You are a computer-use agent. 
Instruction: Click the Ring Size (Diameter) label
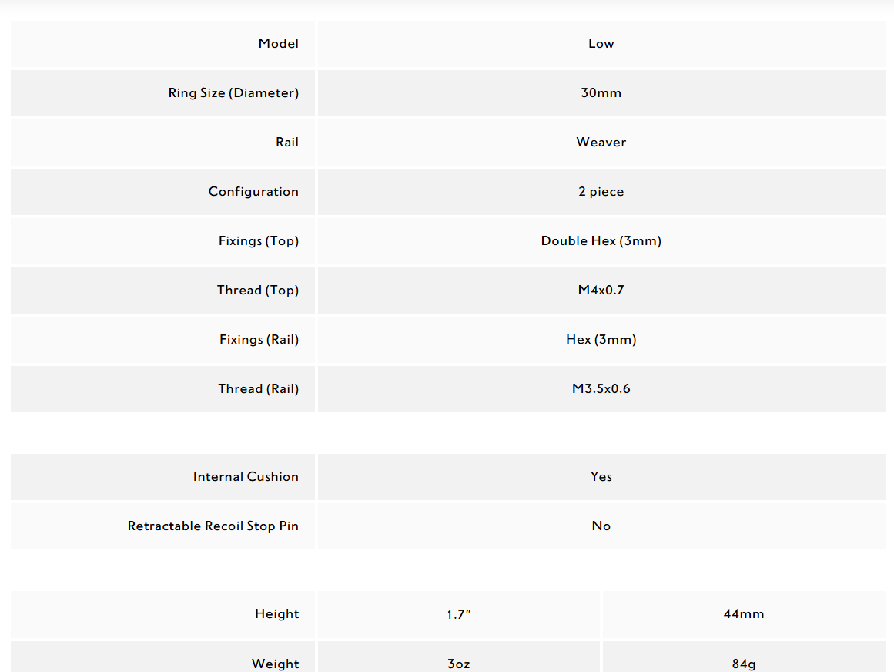[x=233, y=93]
